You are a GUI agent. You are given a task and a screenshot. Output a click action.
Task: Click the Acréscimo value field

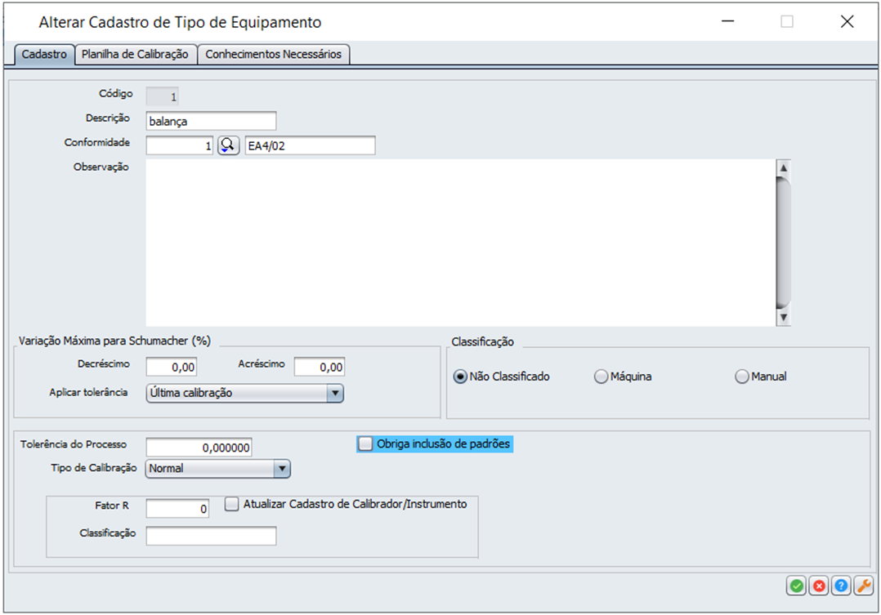320,367
